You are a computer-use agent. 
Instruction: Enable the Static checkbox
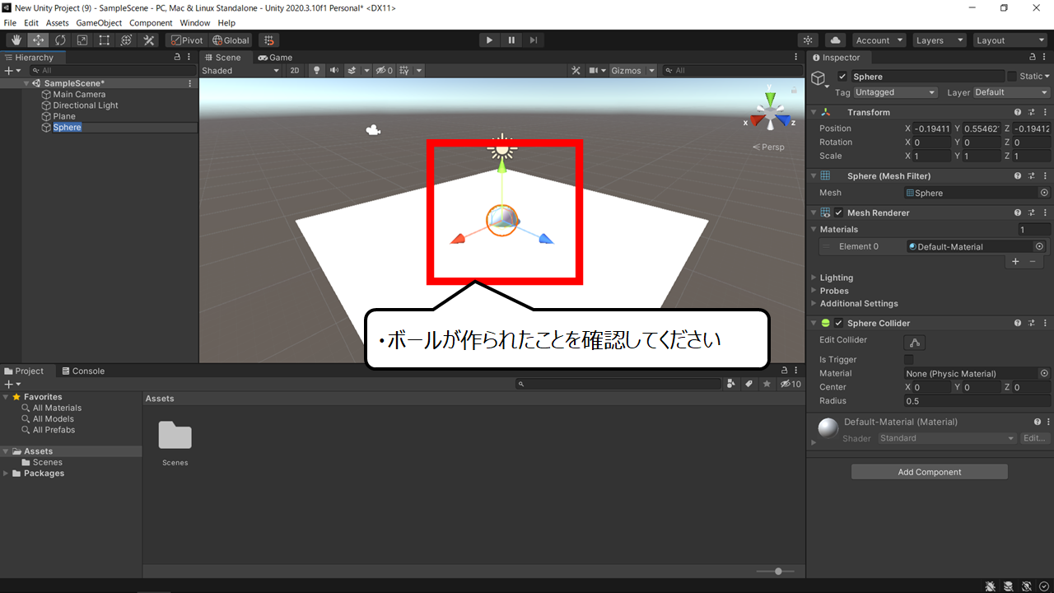[1013, 77]
